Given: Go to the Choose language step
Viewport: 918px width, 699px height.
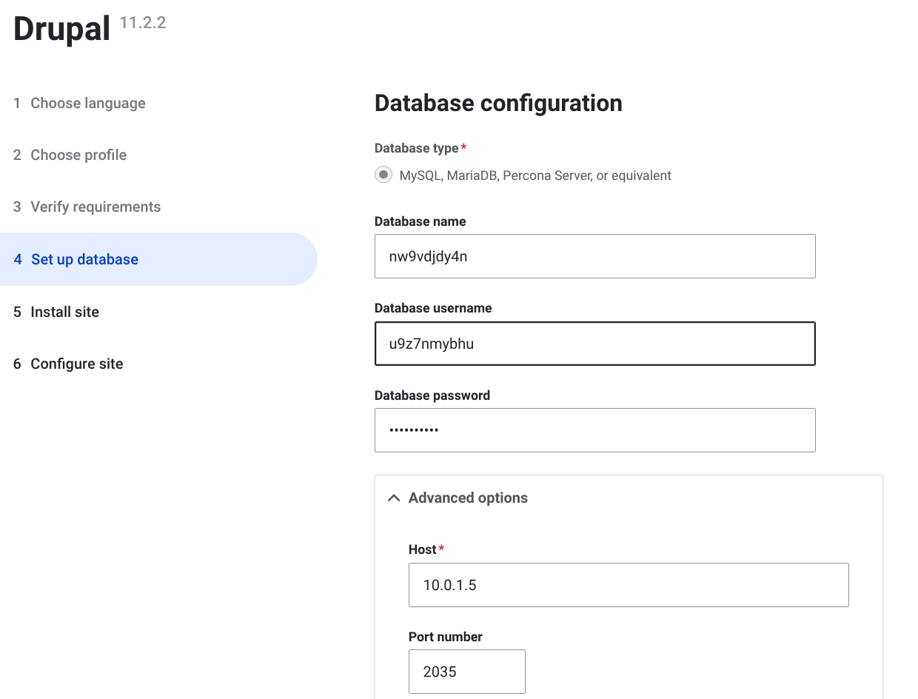Looking at the screenshot, I should coord(87,104).
